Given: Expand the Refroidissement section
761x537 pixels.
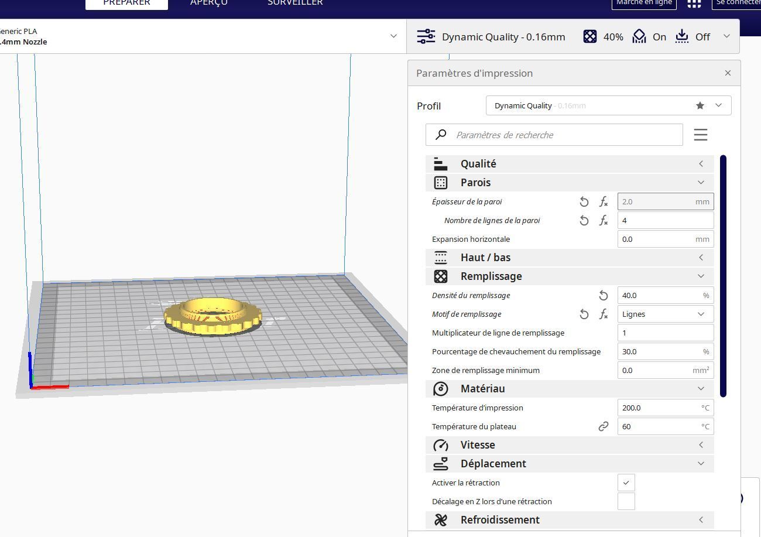Looking at the screenshot, I should click(x=701, y=520).
